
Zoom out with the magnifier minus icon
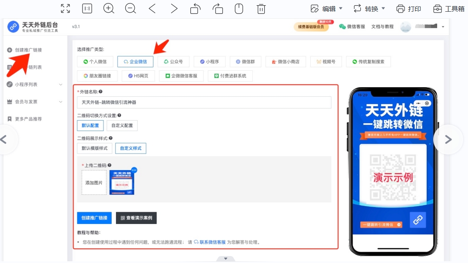point(130,9)
